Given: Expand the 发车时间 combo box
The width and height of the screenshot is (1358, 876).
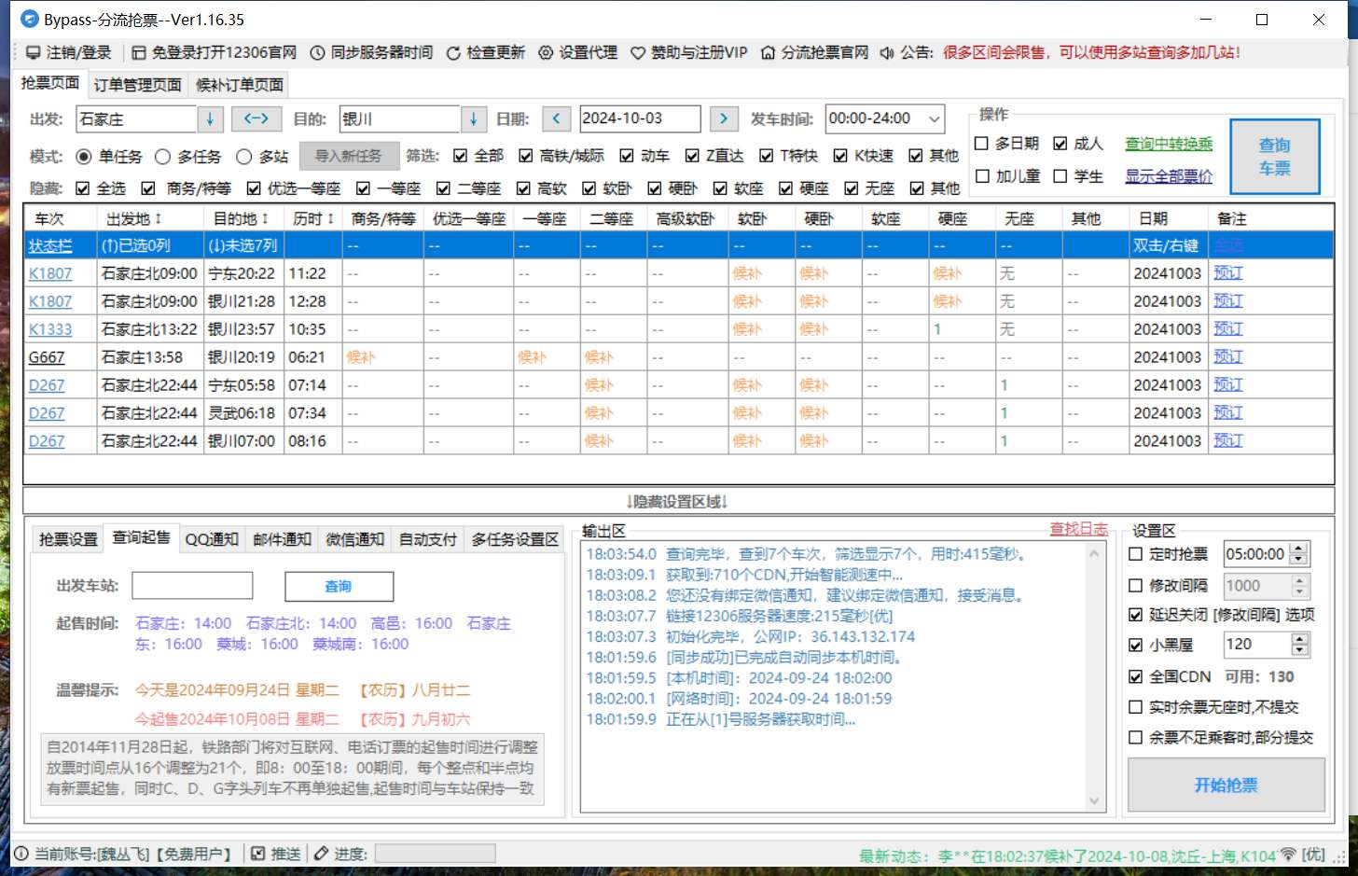Looking at the screenshot, I should tap(935, 118).
